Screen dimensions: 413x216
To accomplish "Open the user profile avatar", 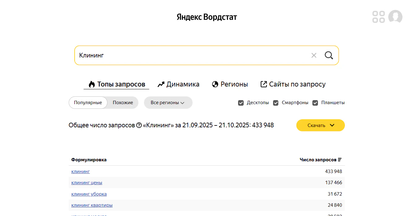I will 395,17.
